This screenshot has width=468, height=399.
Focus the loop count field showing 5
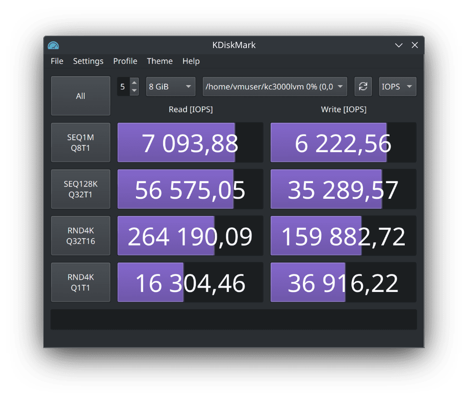click(123, 87)
